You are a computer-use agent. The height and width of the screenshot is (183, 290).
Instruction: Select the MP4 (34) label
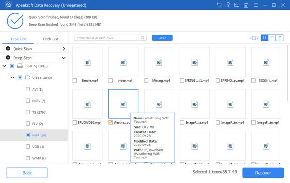click(x=39, y=135)
